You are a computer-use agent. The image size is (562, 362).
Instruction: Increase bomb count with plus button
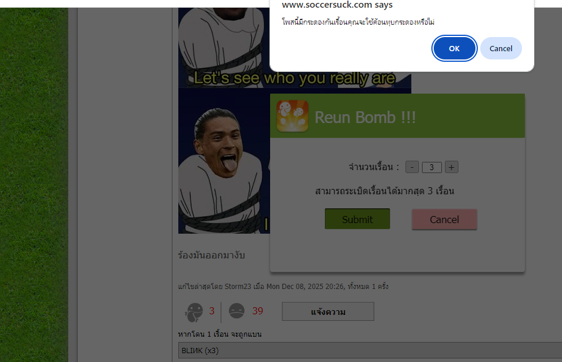[x=451, y=167]
